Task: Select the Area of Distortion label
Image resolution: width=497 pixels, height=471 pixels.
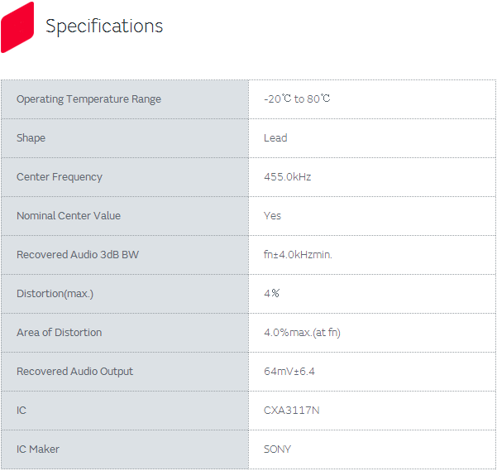Action: pos(60,333)
